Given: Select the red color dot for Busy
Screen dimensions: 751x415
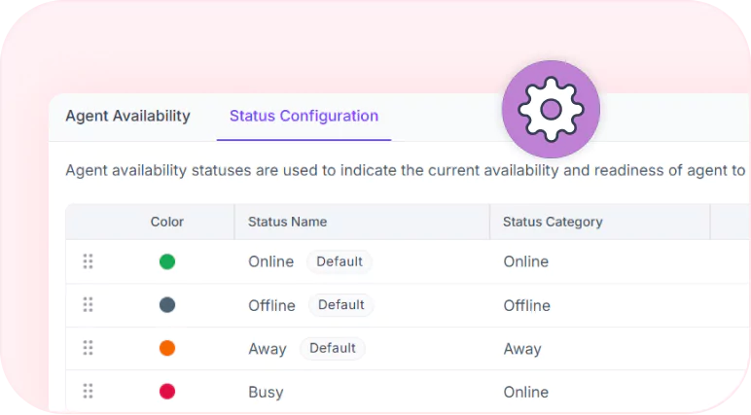Looking at the screenshot, I should pyautogui.click(x=167, y=392).
